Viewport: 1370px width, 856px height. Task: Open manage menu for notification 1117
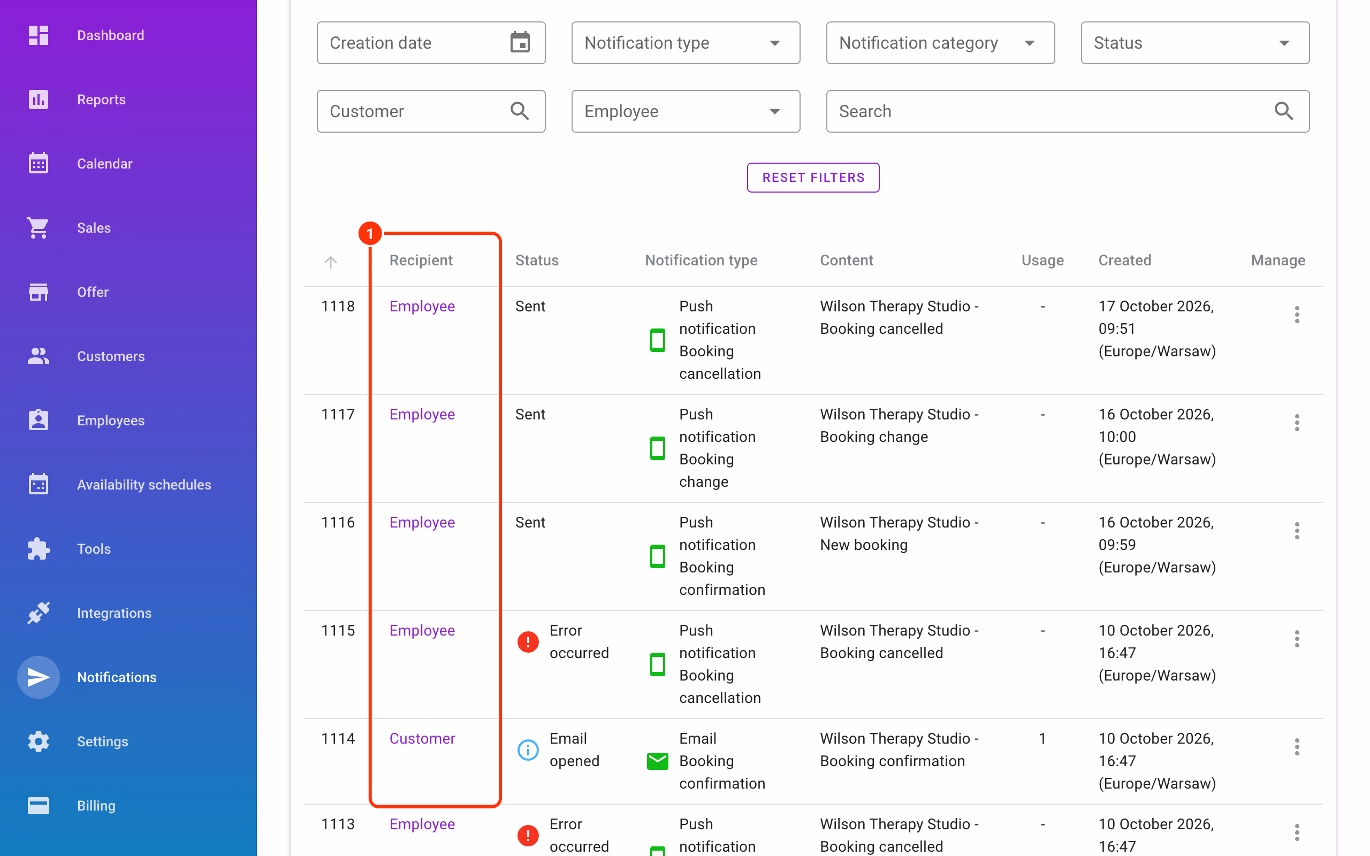click(x=1296, y=422)
